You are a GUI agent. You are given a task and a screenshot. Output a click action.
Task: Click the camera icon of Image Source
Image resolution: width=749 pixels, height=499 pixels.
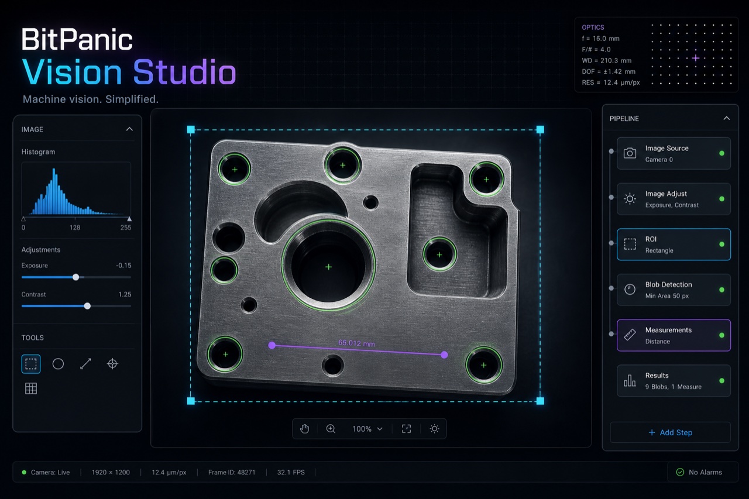click(630, 153)
